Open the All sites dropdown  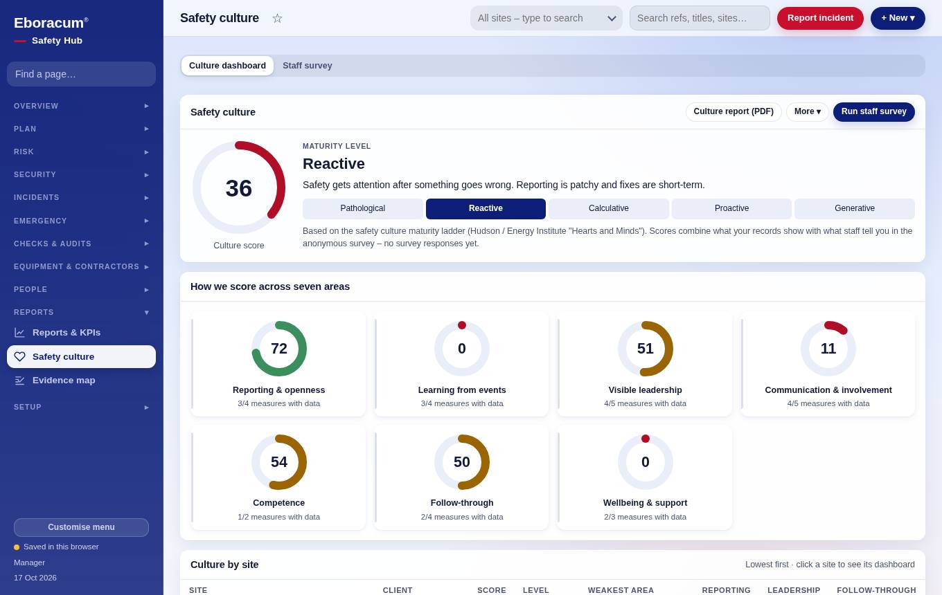pos(546,18)
